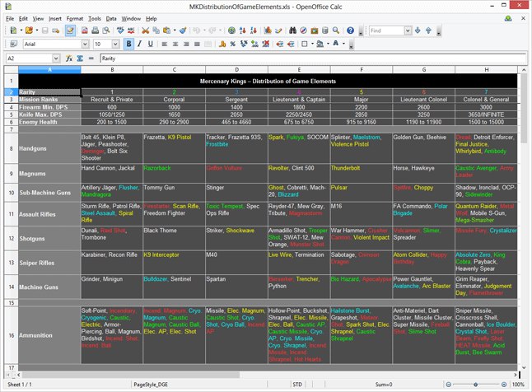Export directly as PDF

click(85, 30)
